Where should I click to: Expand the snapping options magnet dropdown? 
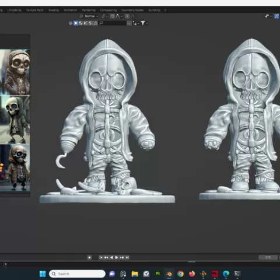click(119, 16)
